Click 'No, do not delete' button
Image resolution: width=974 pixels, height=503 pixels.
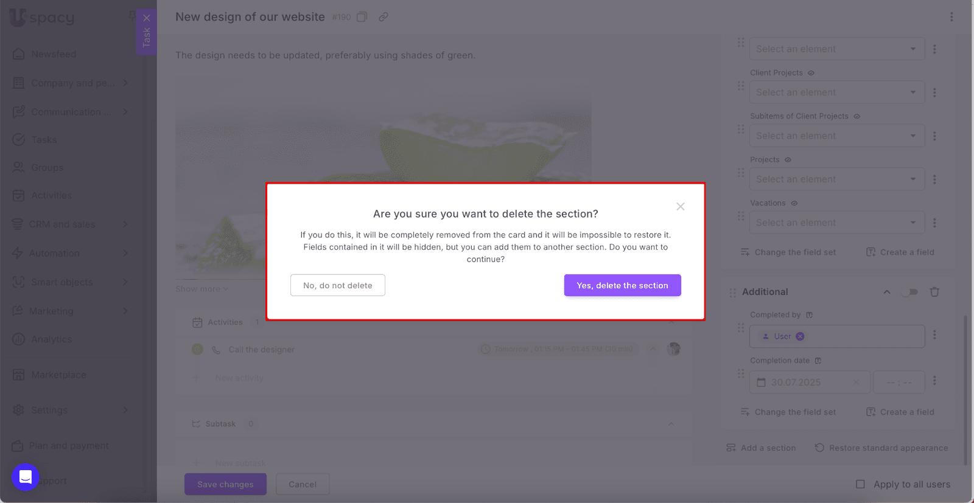click(337, 285)
